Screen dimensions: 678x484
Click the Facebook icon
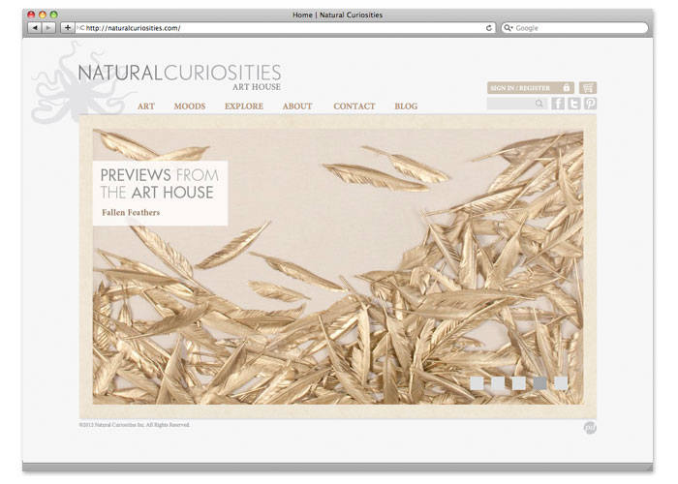point(558,104)
